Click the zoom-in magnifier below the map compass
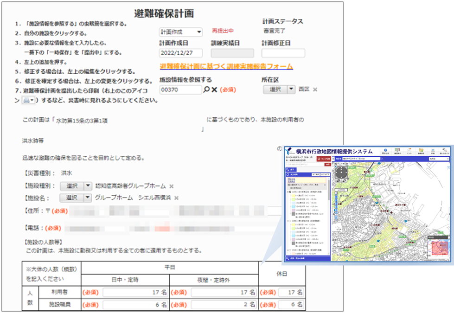Viewport: 454px width, 313px height. pyautogui.click(x=338, y=181)
